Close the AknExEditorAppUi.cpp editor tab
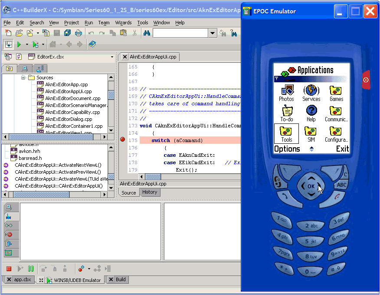 tap(125, 57)
